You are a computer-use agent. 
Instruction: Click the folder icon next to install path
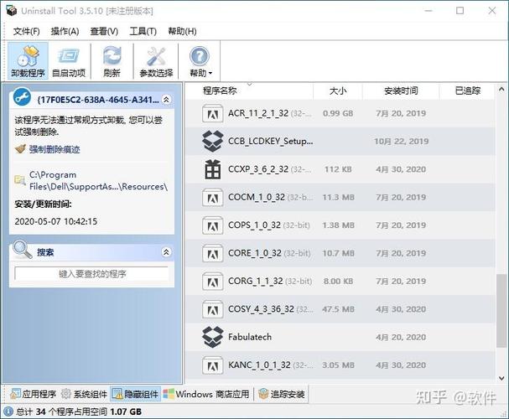point(20,180)
